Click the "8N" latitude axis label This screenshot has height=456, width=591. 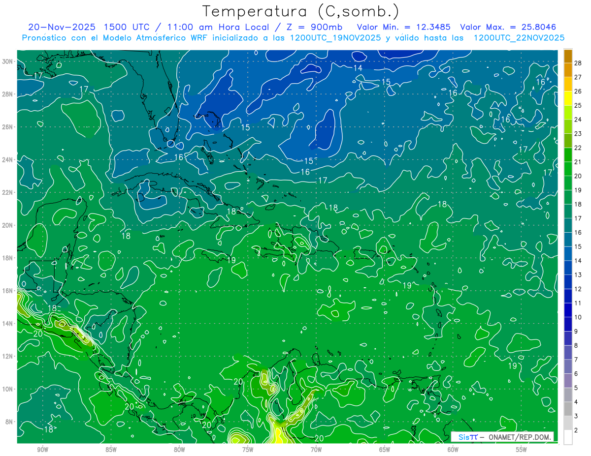[x=10, y=422]
